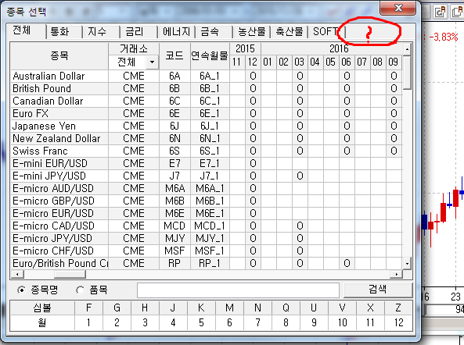Open the 거래소 전체 dropdown

click(152, 62)
